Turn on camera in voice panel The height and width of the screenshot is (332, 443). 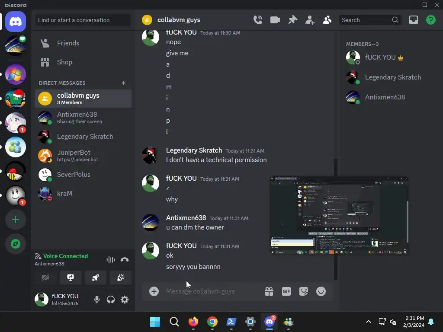click(x=45, y=278)
